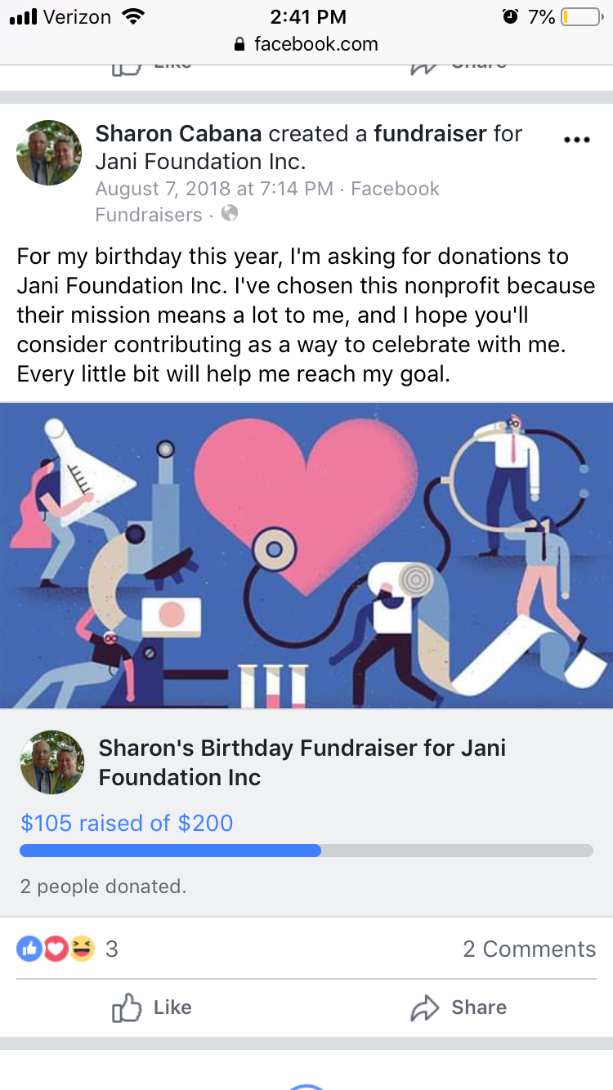Click the globe public privacy icon
The height and width of the screenshot is (1090, 613).
pos(230,213)
